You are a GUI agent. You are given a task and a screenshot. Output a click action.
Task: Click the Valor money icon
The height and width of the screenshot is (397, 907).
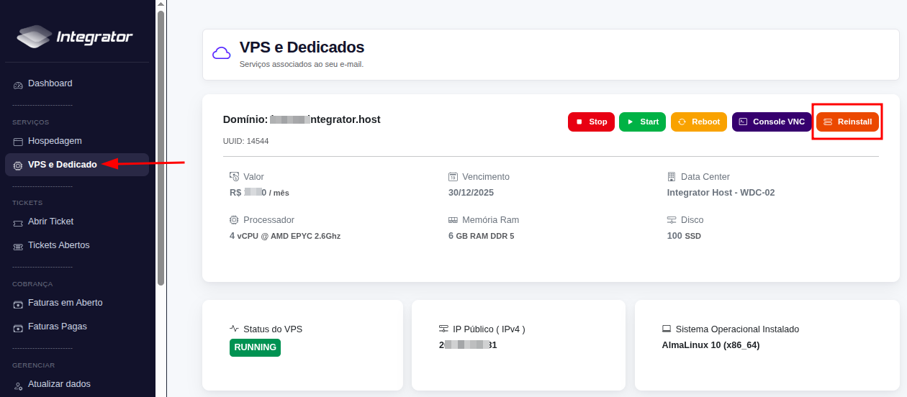click(234, 177)
